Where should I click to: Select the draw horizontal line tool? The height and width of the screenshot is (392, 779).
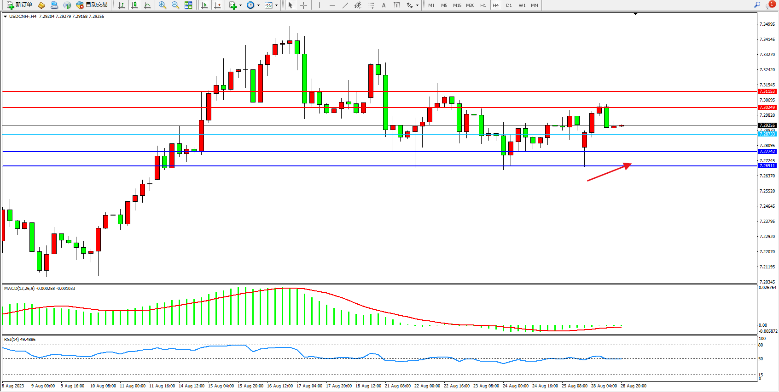coord(332,5)
